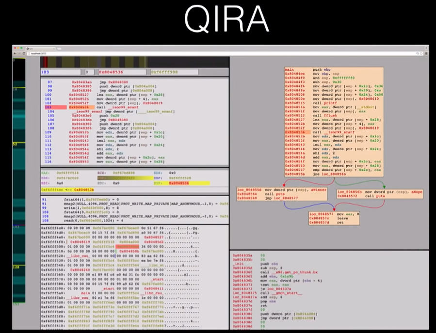Click call __x86.get_pc_thunk.bx in disassembly panel

(x=289, y=272)
